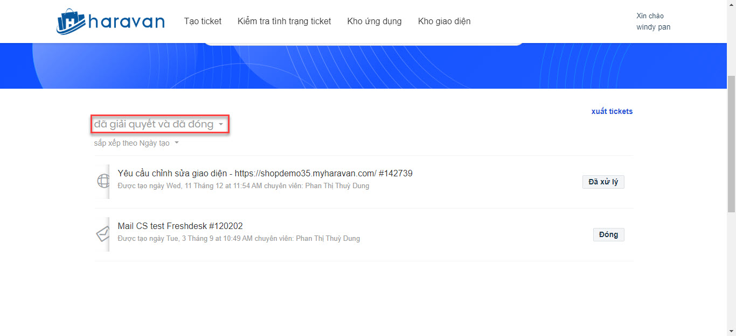Open the windy pan user greeting
The width and height of the screenshot is (736, 336).
tap(653, 22)
